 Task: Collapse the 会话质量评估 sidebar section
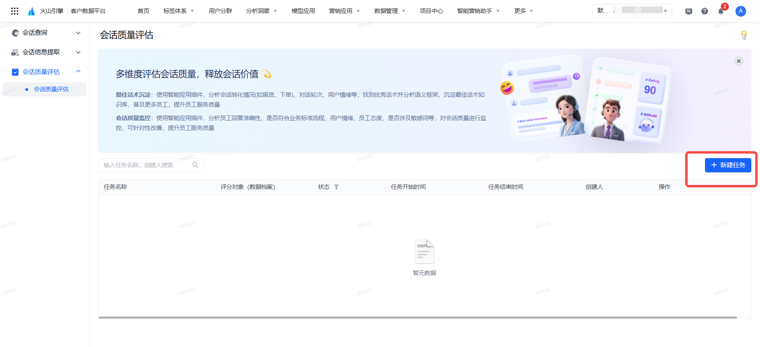(x=78, y=72)
